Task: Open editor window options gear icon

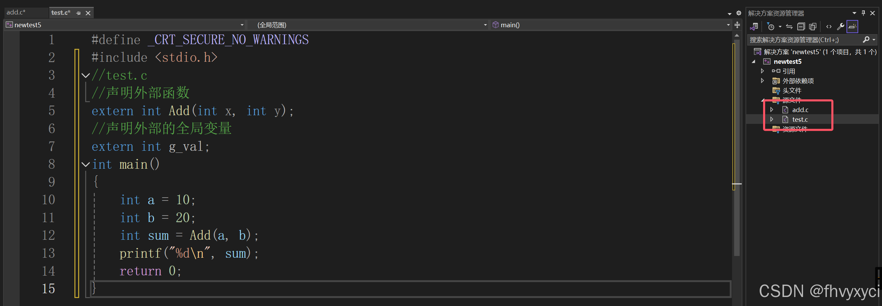Action: coord(739,13)
